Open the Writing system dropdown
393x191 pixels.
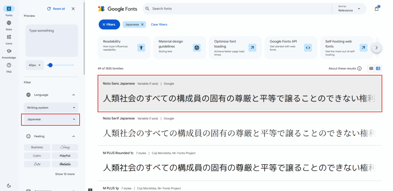51,108
